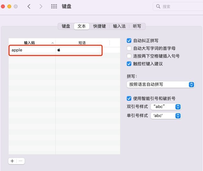Open the 双引号样式 double quote dropdown
The width and height of the screenshot is (203, 171).
tap(166, 107)
